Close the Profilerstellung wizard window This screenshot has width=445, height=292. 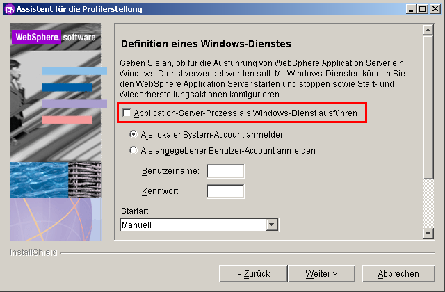[435, 9]
